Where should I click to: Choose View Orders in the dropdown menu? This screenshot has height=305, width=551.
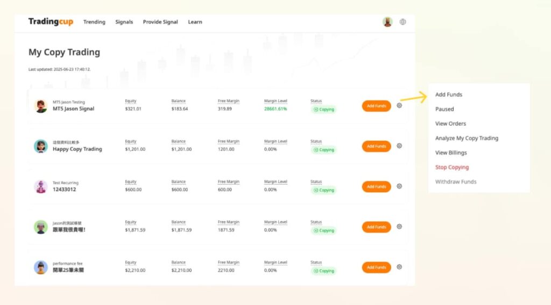point(450,124)
